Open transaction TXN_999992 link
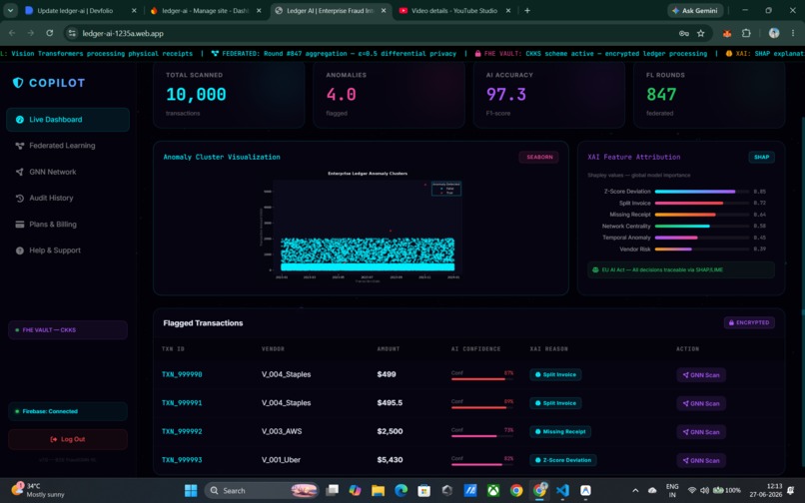Viewport: 805px width, 503px height. pyautogui.click(x=182, y=432)
